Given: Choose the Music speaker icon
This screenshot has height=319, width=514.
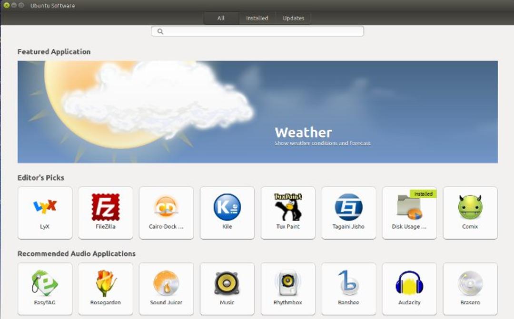Looking at the screenshot, I should (227, 283).
